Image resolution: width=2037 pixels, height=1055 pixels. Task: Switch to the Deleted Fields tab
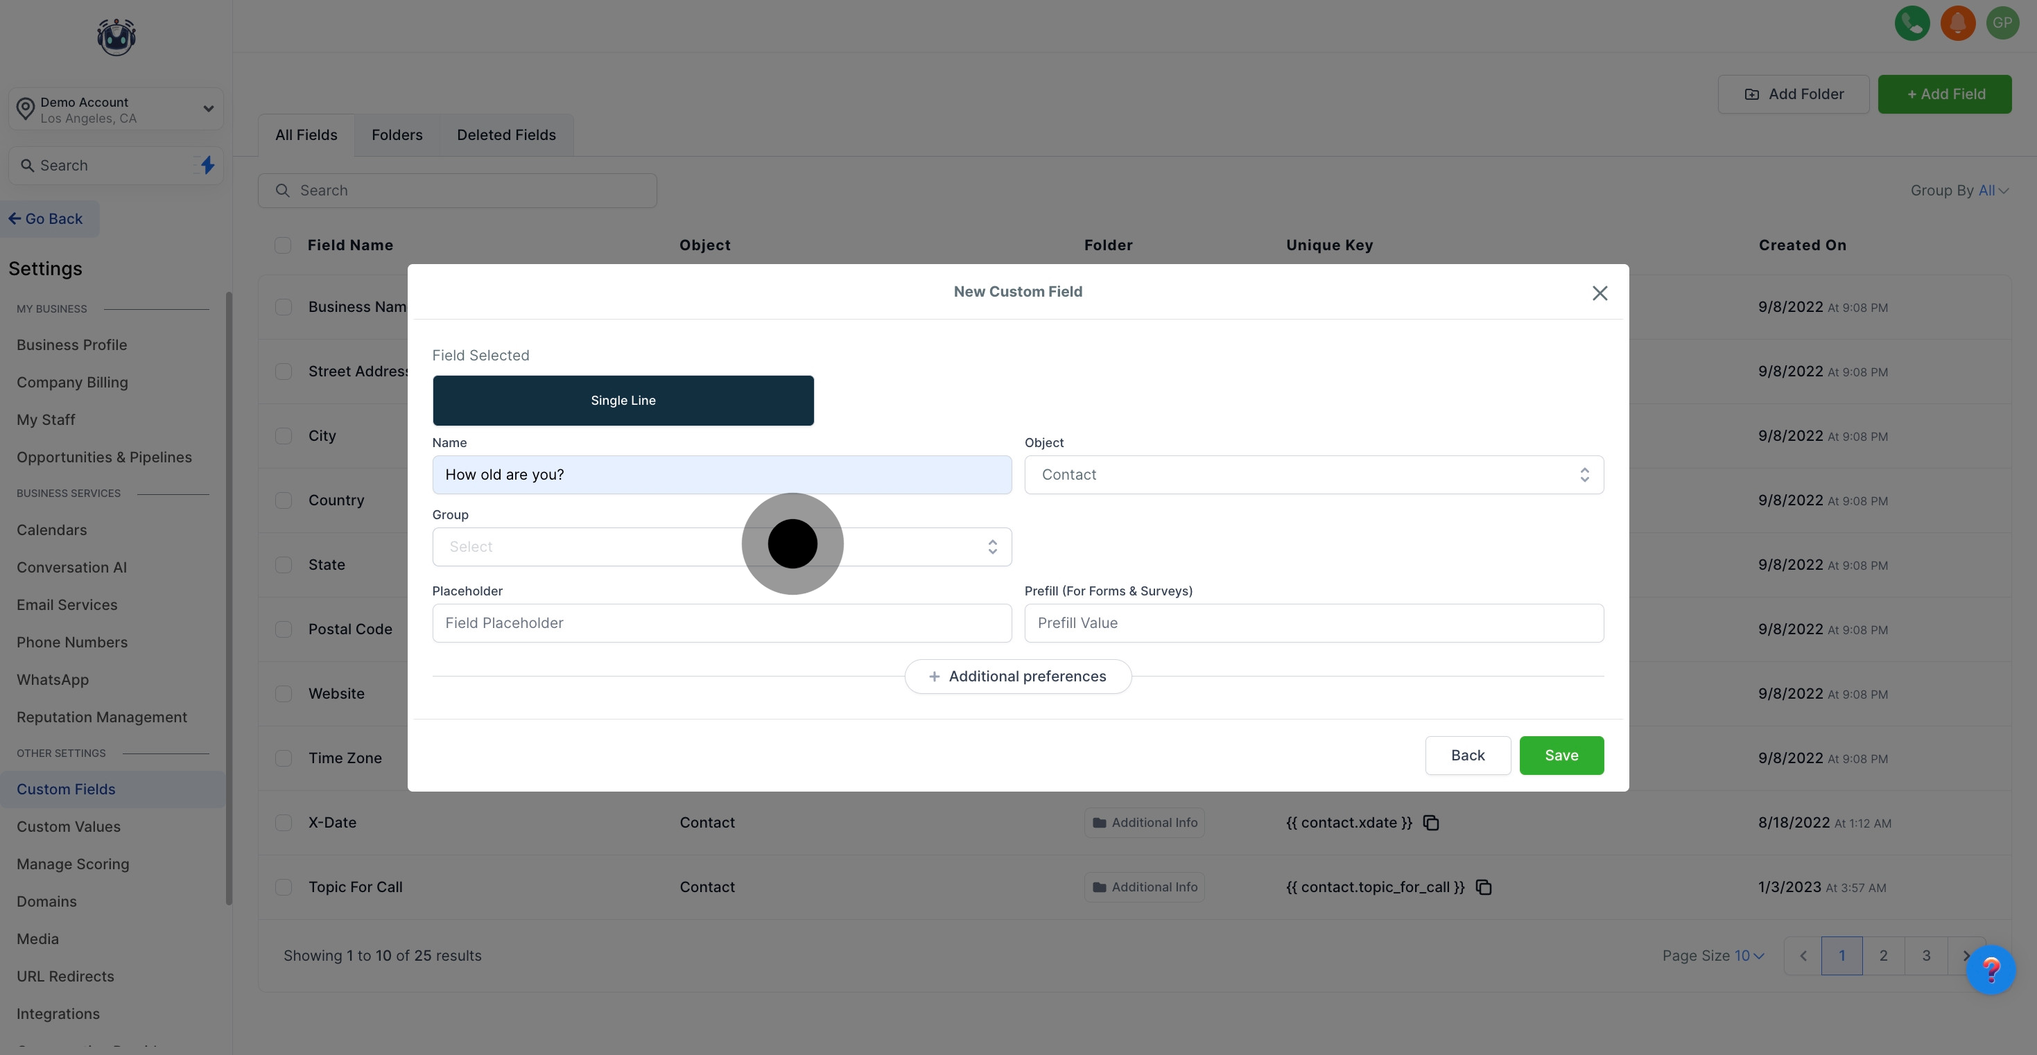pyautogui.click(x=506, y=135)
